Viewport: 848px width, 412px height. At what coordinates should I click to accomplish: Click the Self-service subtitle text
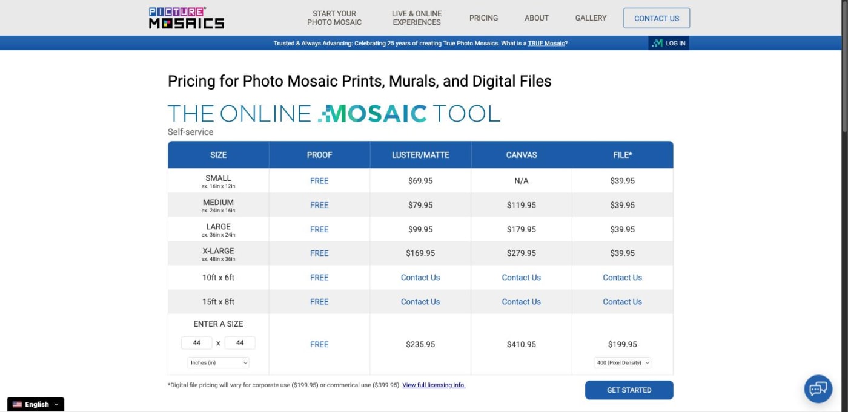pyautogui.click(x=191, y=132)
